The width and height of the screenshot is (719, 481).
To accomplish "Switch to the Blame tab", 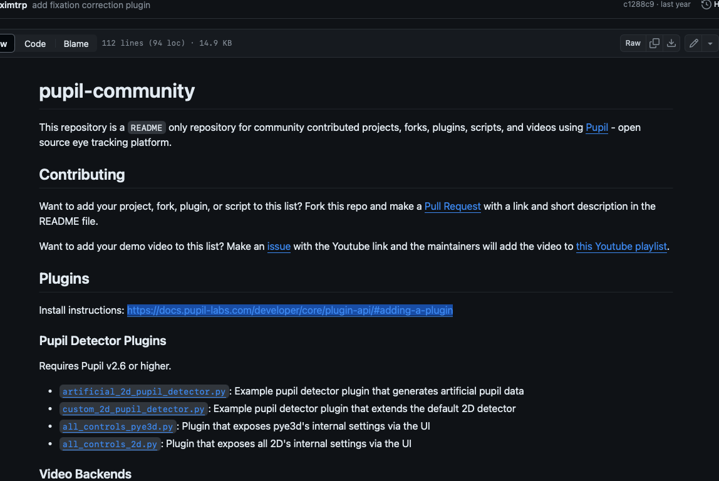I will point(76,44).
